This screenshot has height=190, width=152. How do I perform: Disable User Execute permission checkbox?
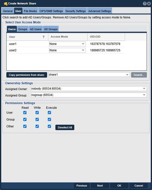[x=49, y=113]
